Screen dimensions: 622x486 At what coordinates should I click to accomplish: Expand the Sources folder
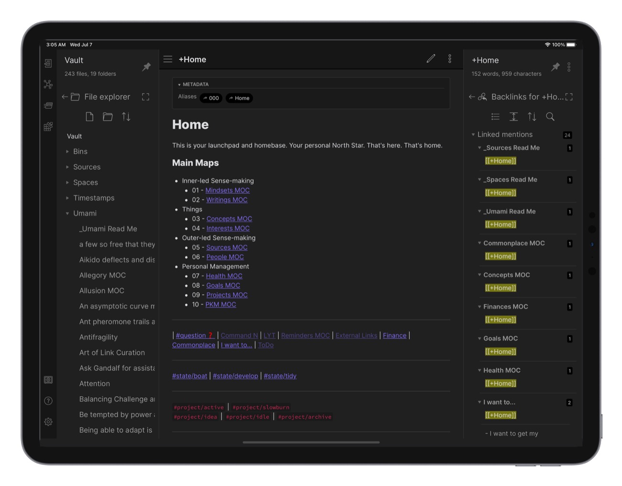(x=87, y=167)
